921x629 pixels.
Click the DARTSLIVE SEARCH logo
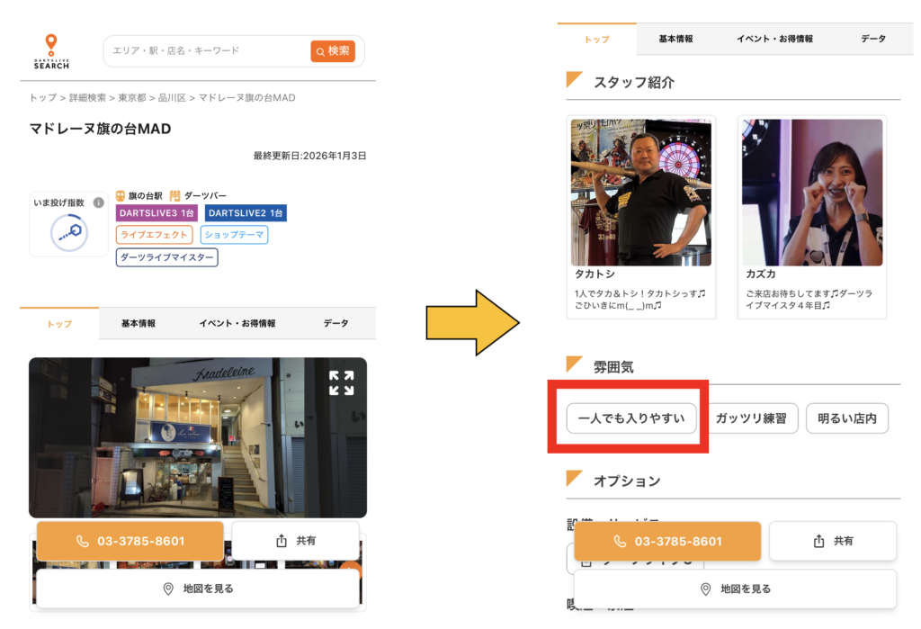(50, 51)
